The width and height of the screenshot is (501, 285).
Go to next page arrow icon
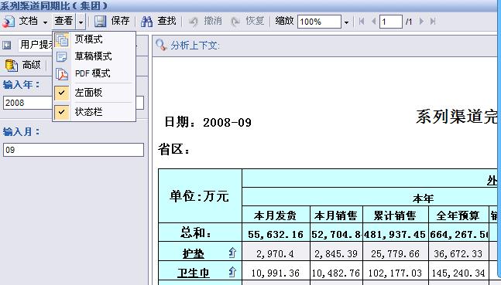[x=421, y=22]
